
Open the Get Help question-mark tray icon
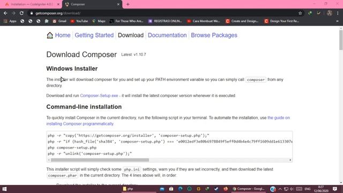(273, 189)
